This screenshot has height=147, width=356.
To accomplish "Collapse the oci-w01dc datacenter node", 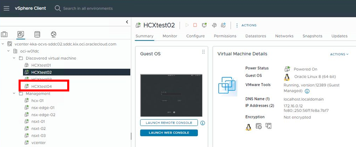I will (8, 51).
